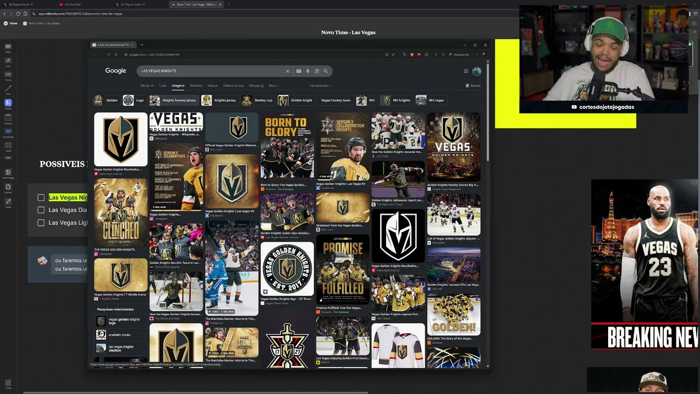This screenshot has width=700, height=394.
Task: Click the Google search magnifier button
Action: (325, 71)
